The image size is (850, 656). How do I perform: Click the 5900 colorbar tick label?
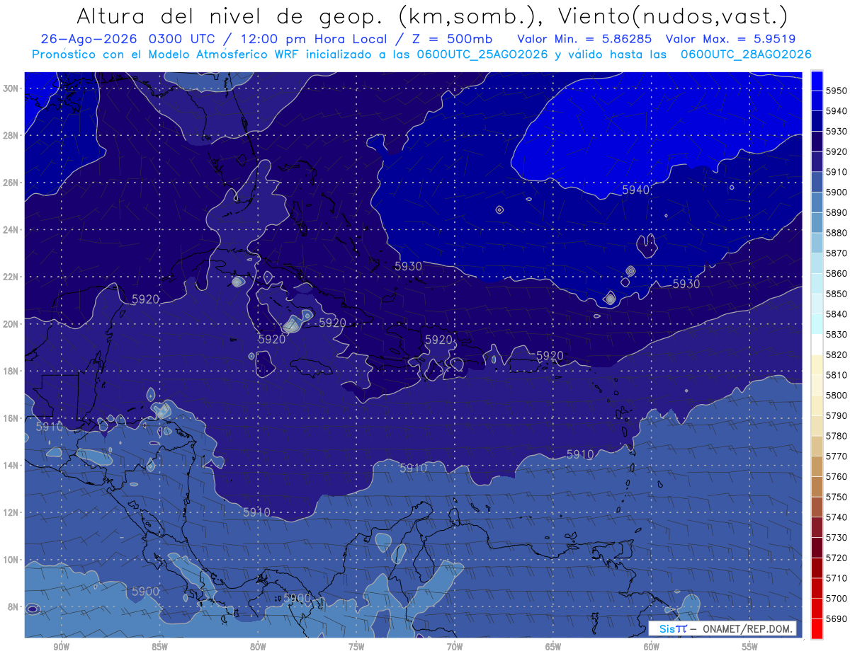(x=837, y=192)
